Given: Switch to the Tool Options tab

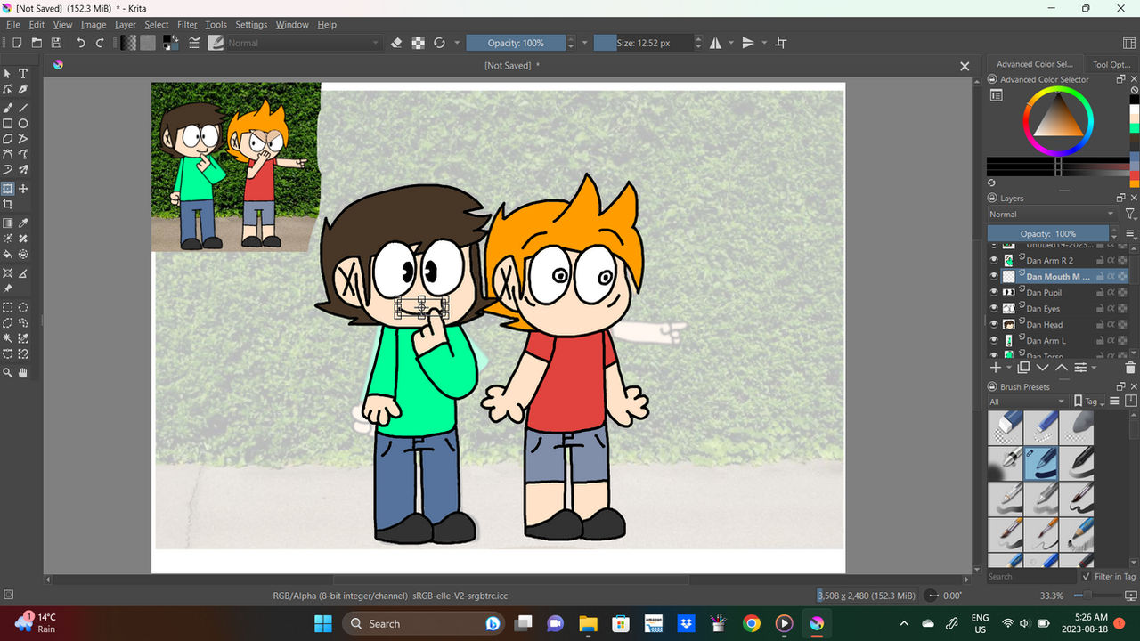Looking at the screenshot, I should (1111, 64).
